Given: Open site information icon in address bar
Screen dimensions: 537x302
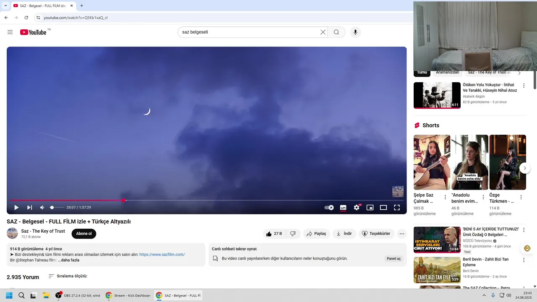Looking at the screenshot, I should pos(38,18).
